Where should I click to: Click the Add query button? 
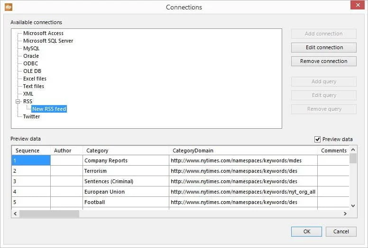coord(323,81)
